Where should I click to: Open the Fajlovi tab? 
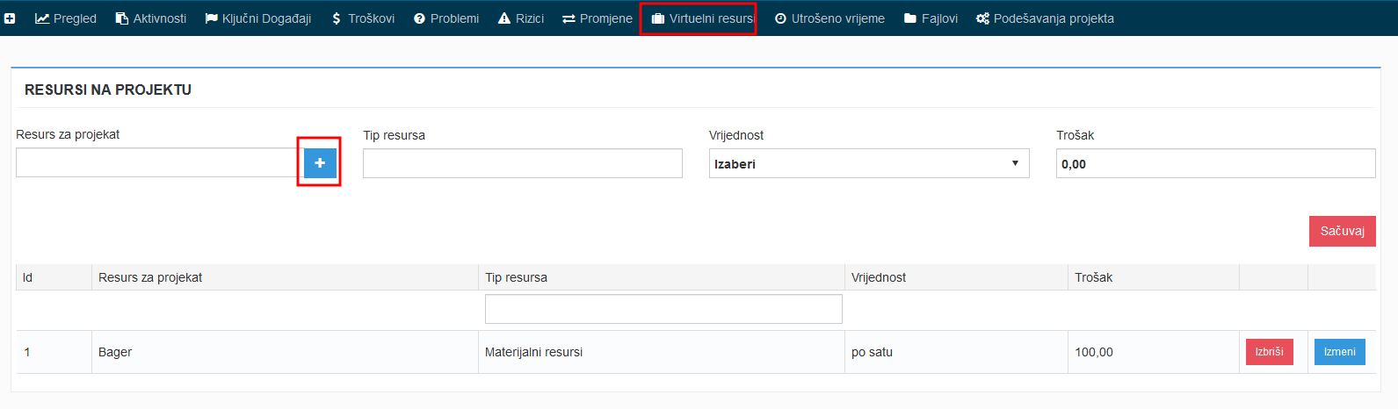pyautogui.click(x=931, y=18)
